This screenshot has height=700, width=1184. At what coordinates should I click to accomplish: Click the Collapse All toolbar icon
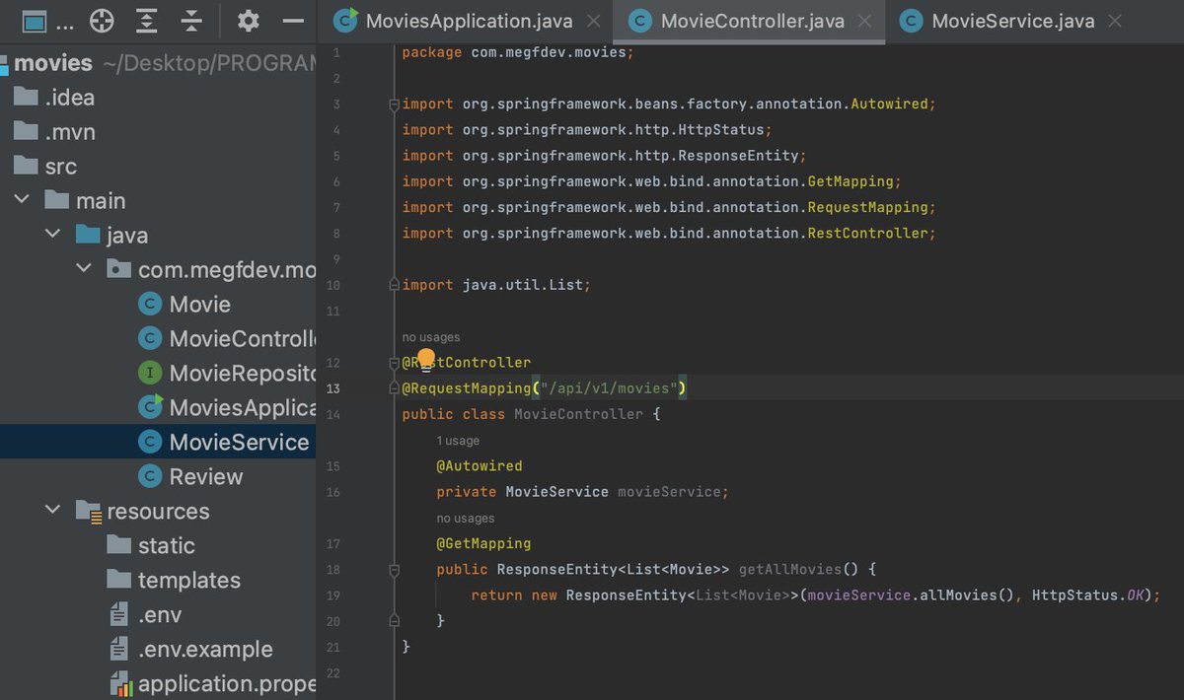tap(192, 20)
